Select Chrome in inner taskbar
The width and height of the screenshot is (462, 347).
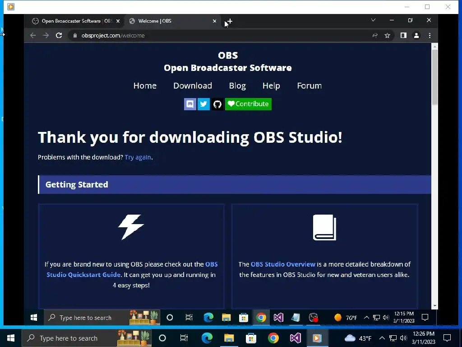[x=261, y=318]
